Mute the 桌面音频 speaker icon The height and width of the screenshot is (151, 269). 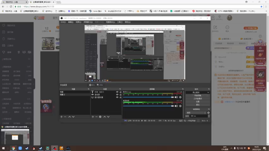pyautogui.click(x=176, y=106)
